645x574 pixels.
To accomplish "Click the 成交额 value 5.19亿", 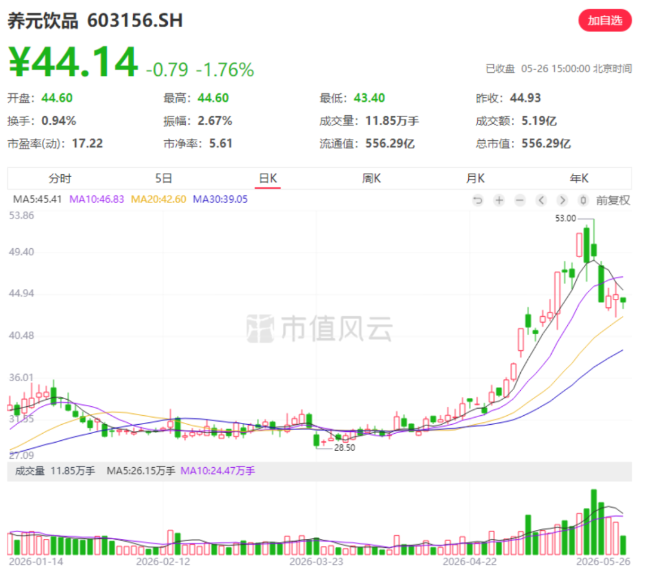I will point(539,121).
